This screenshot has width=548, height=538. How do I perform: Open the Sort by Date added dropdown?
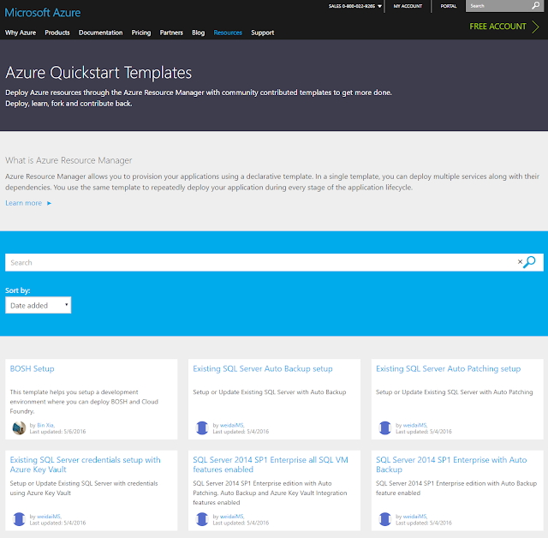point(38,305)
